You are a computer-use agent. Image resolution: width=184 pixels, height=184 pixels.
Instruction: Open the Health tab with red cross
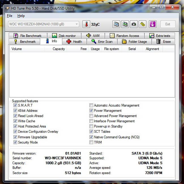(74, 42)
